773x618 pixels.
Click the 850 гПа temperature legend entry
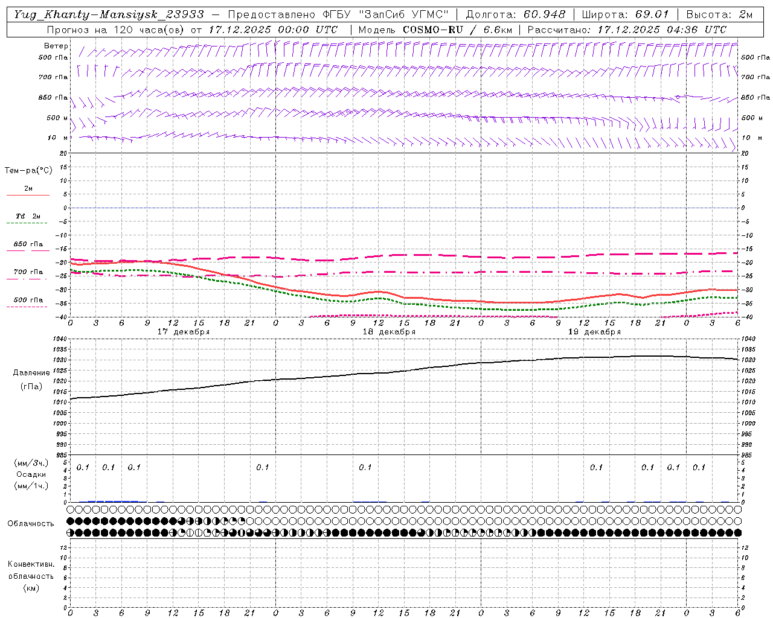pyautogui.click(x=28, y=244)
